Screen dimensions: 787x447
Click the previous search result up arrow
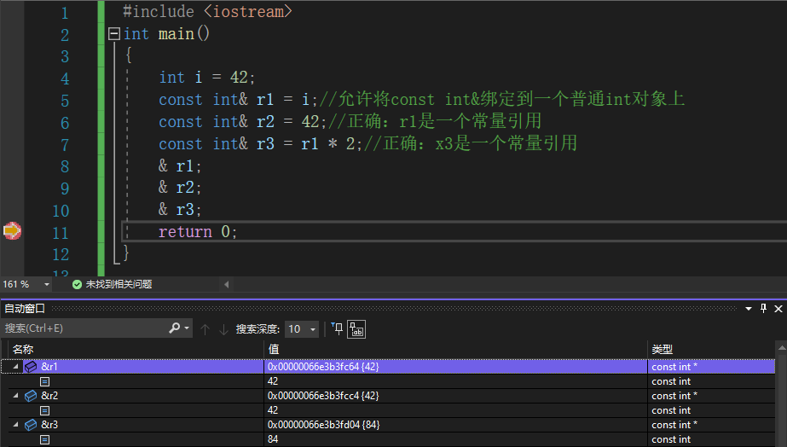click(x=205, y=329)
